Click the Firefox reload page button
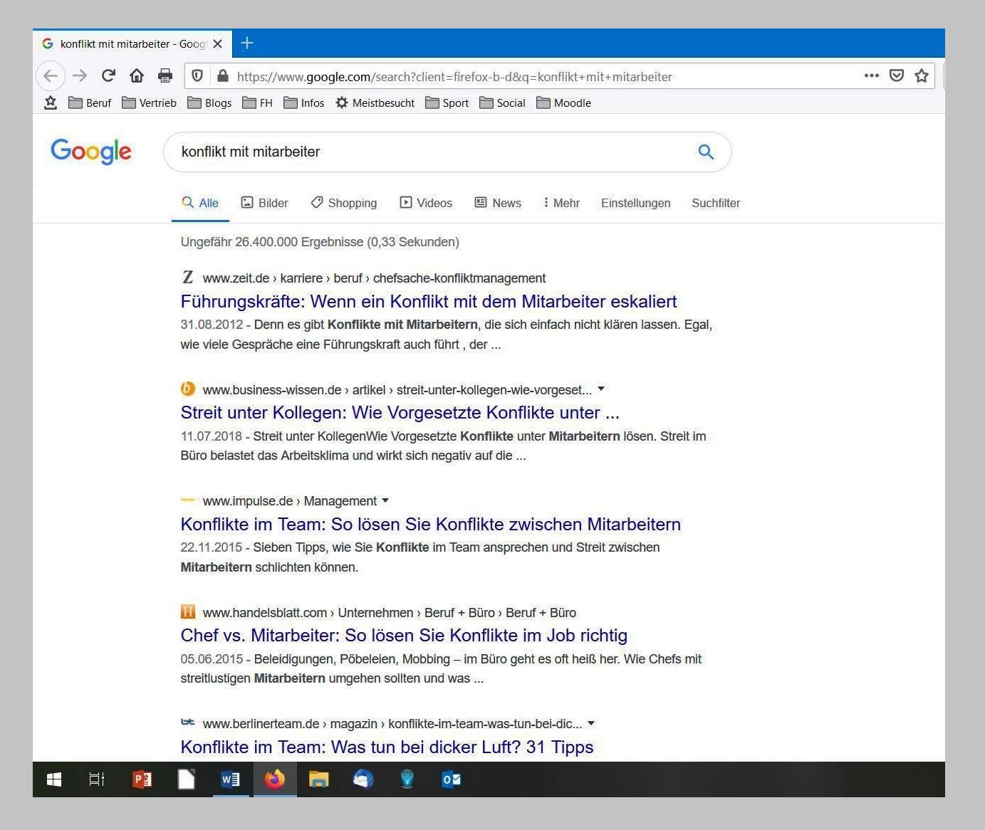The image size is (985, 830). [108, 75]
